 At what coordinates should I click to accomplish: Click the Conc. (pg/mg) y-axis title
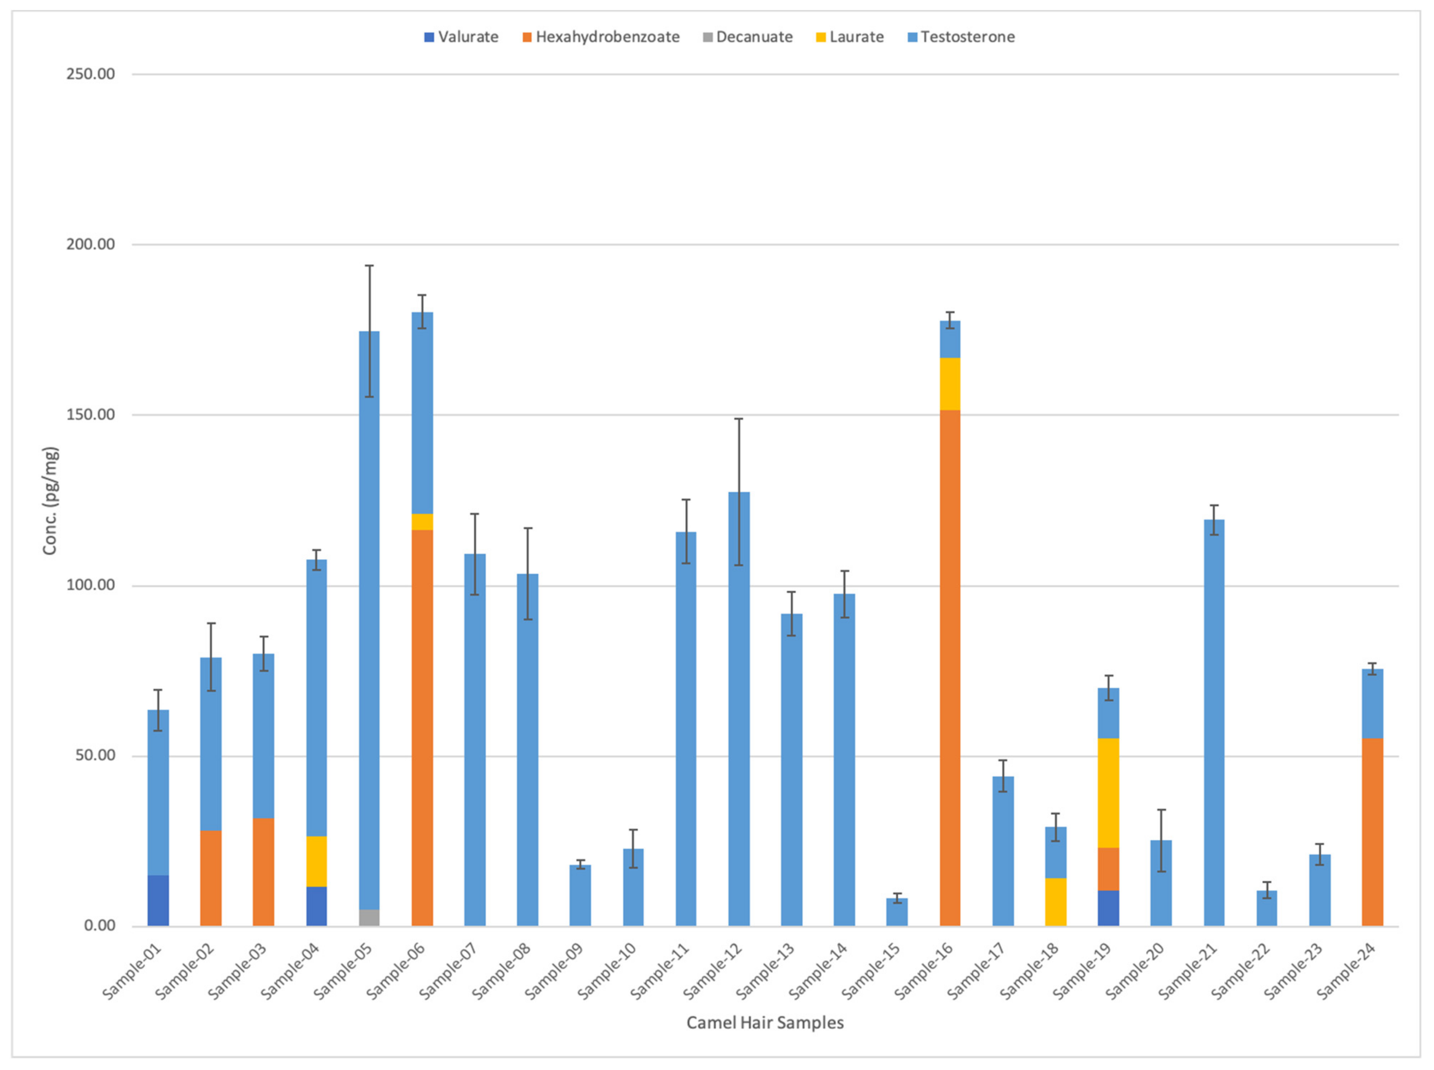(50, 500)
